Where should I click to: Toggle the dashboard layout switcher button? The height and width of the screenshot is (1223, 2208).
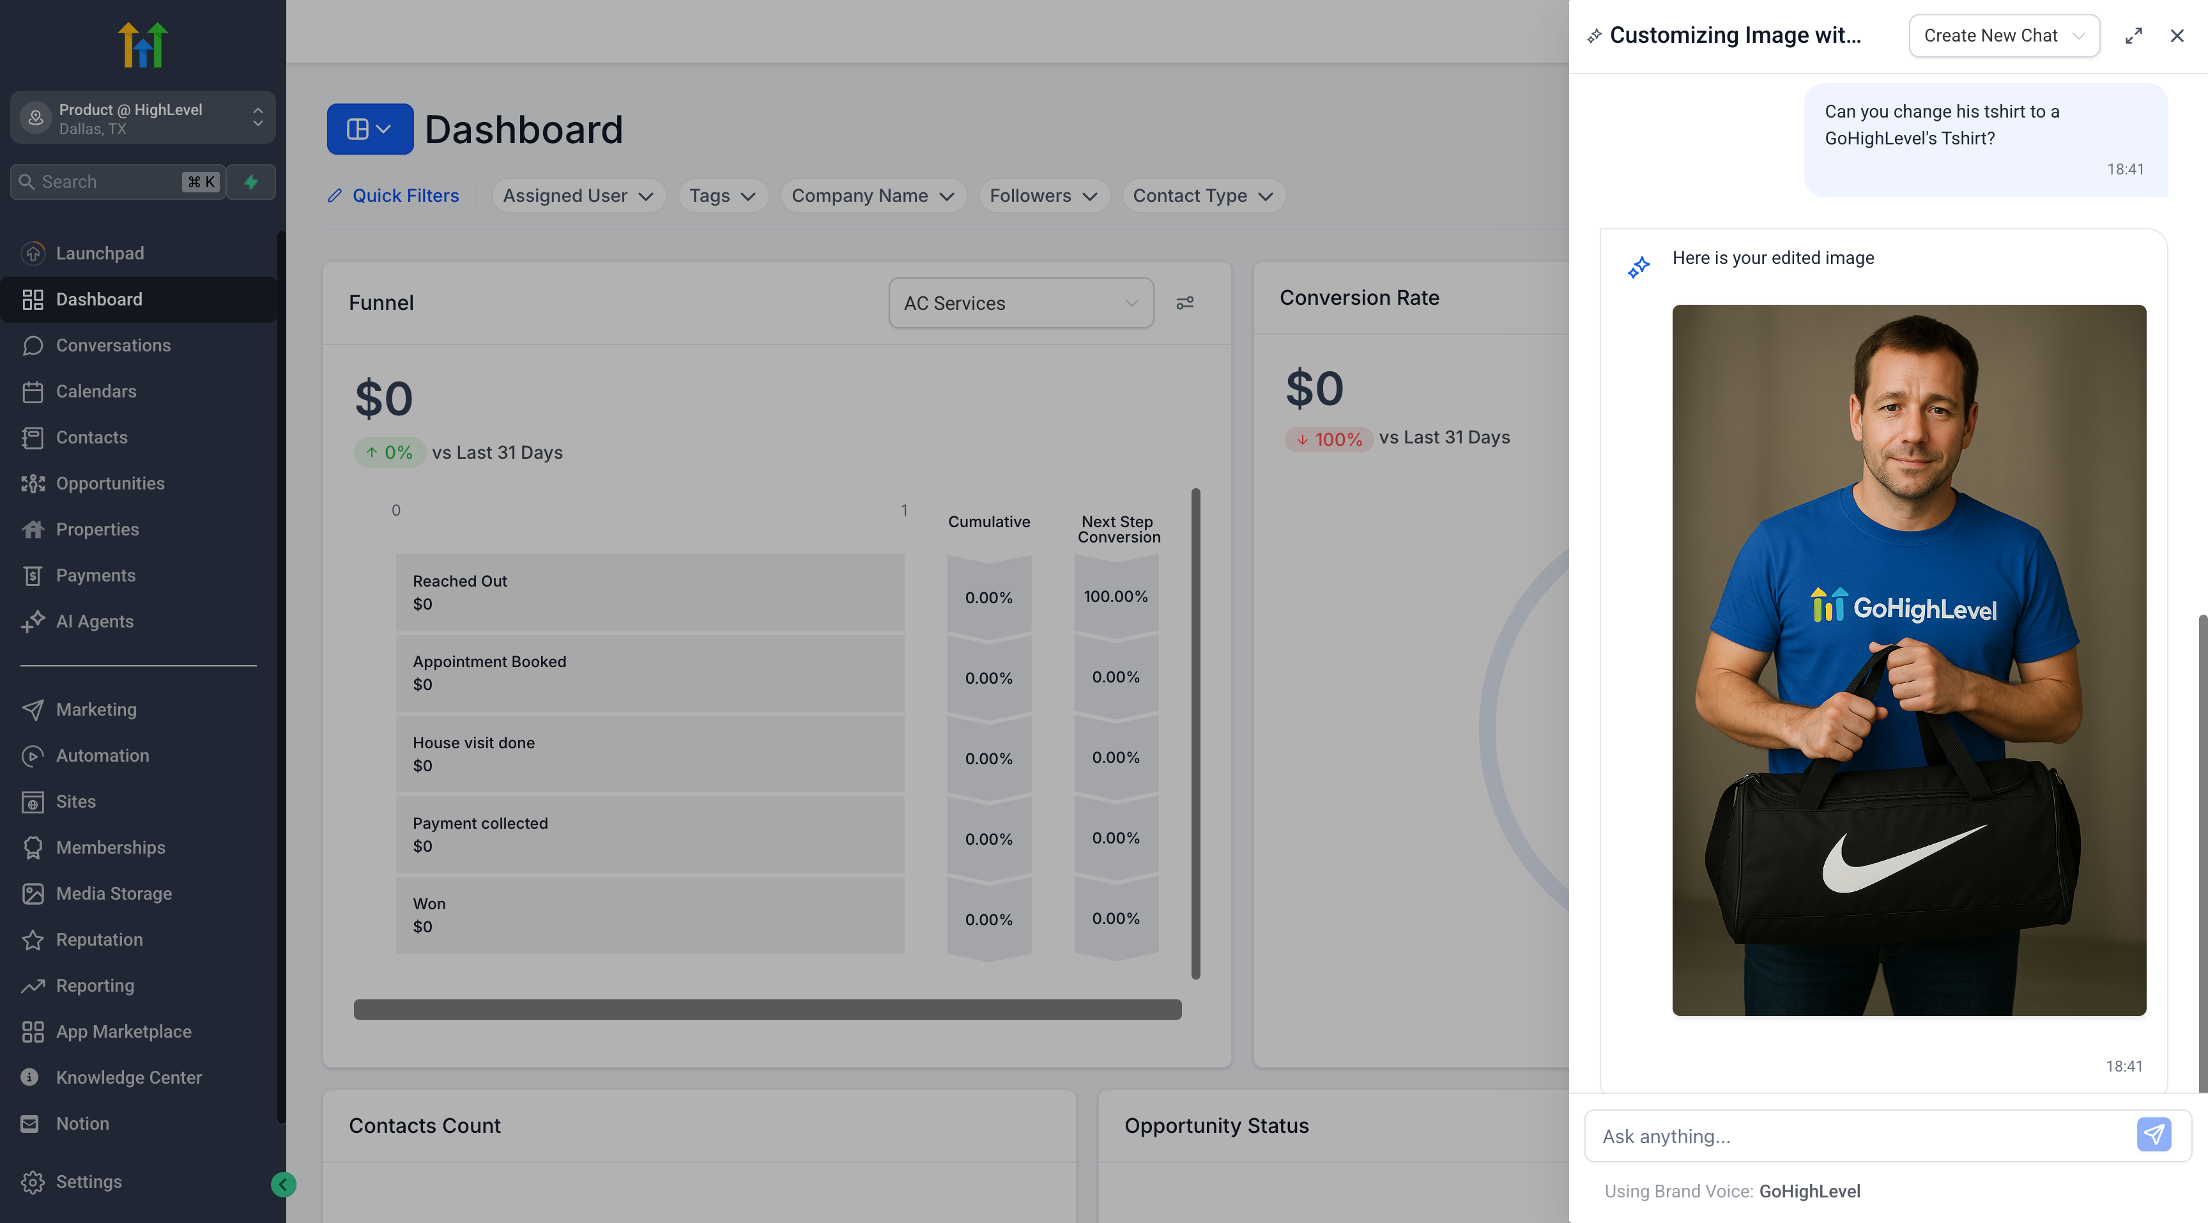(369, 130)
